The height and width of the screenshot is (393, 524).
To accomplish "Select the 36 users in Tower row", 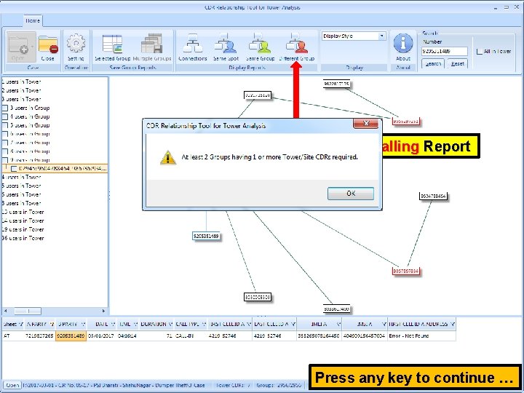I will tap(23, 238).
